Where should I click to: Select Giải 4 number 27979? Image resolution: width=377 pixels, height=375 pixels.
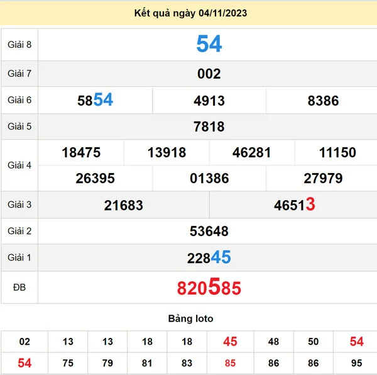(323, 178)
